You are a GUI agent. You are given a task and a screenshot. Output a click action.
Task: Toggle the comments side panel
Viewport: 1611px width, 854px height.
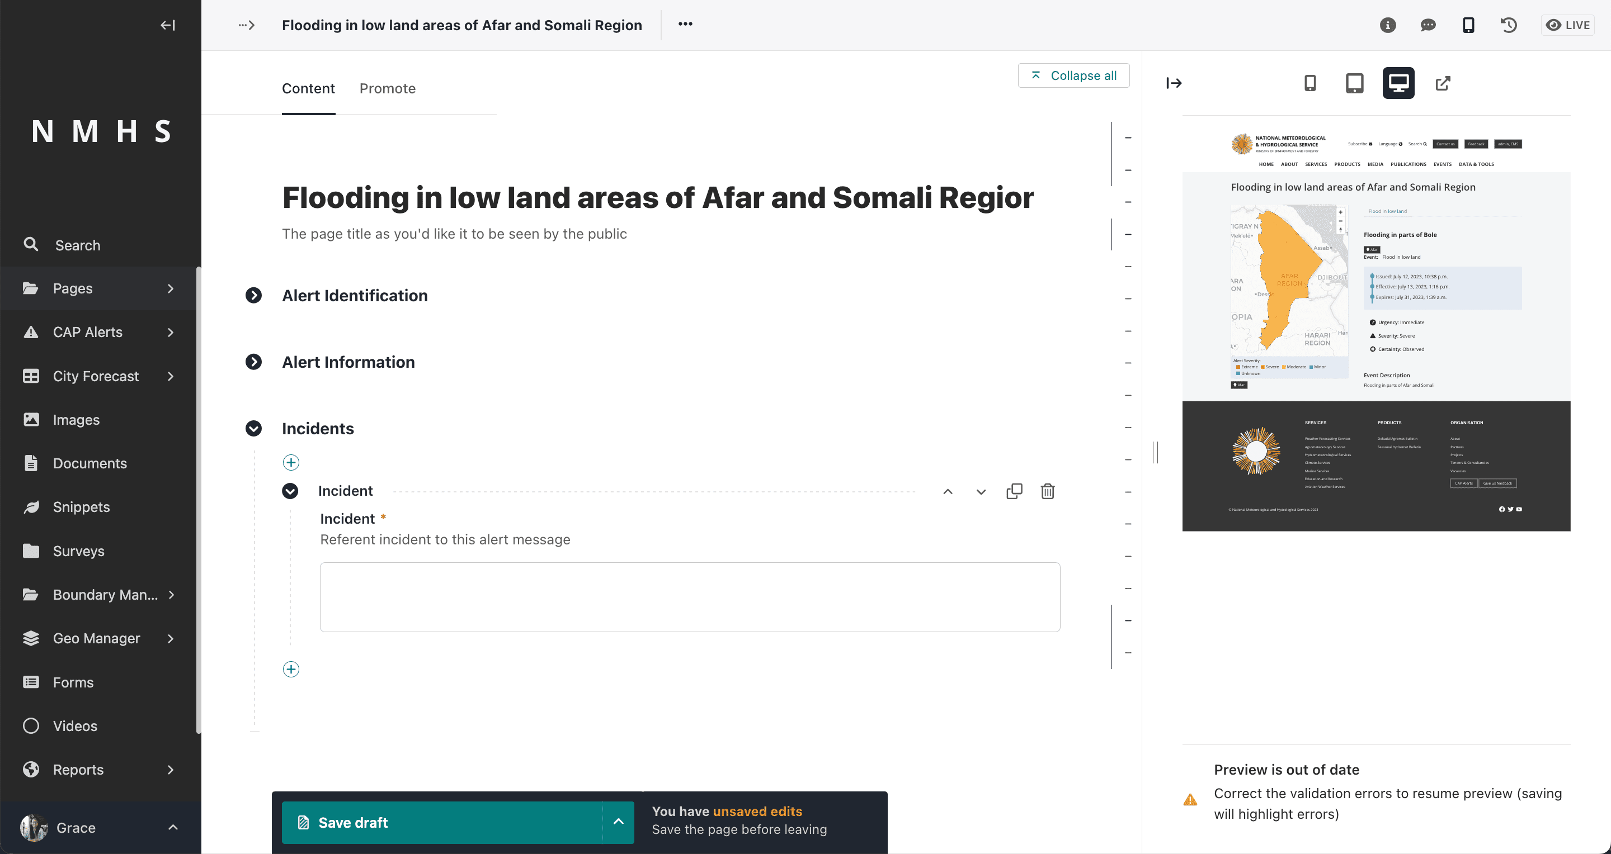click(1428, 25)
